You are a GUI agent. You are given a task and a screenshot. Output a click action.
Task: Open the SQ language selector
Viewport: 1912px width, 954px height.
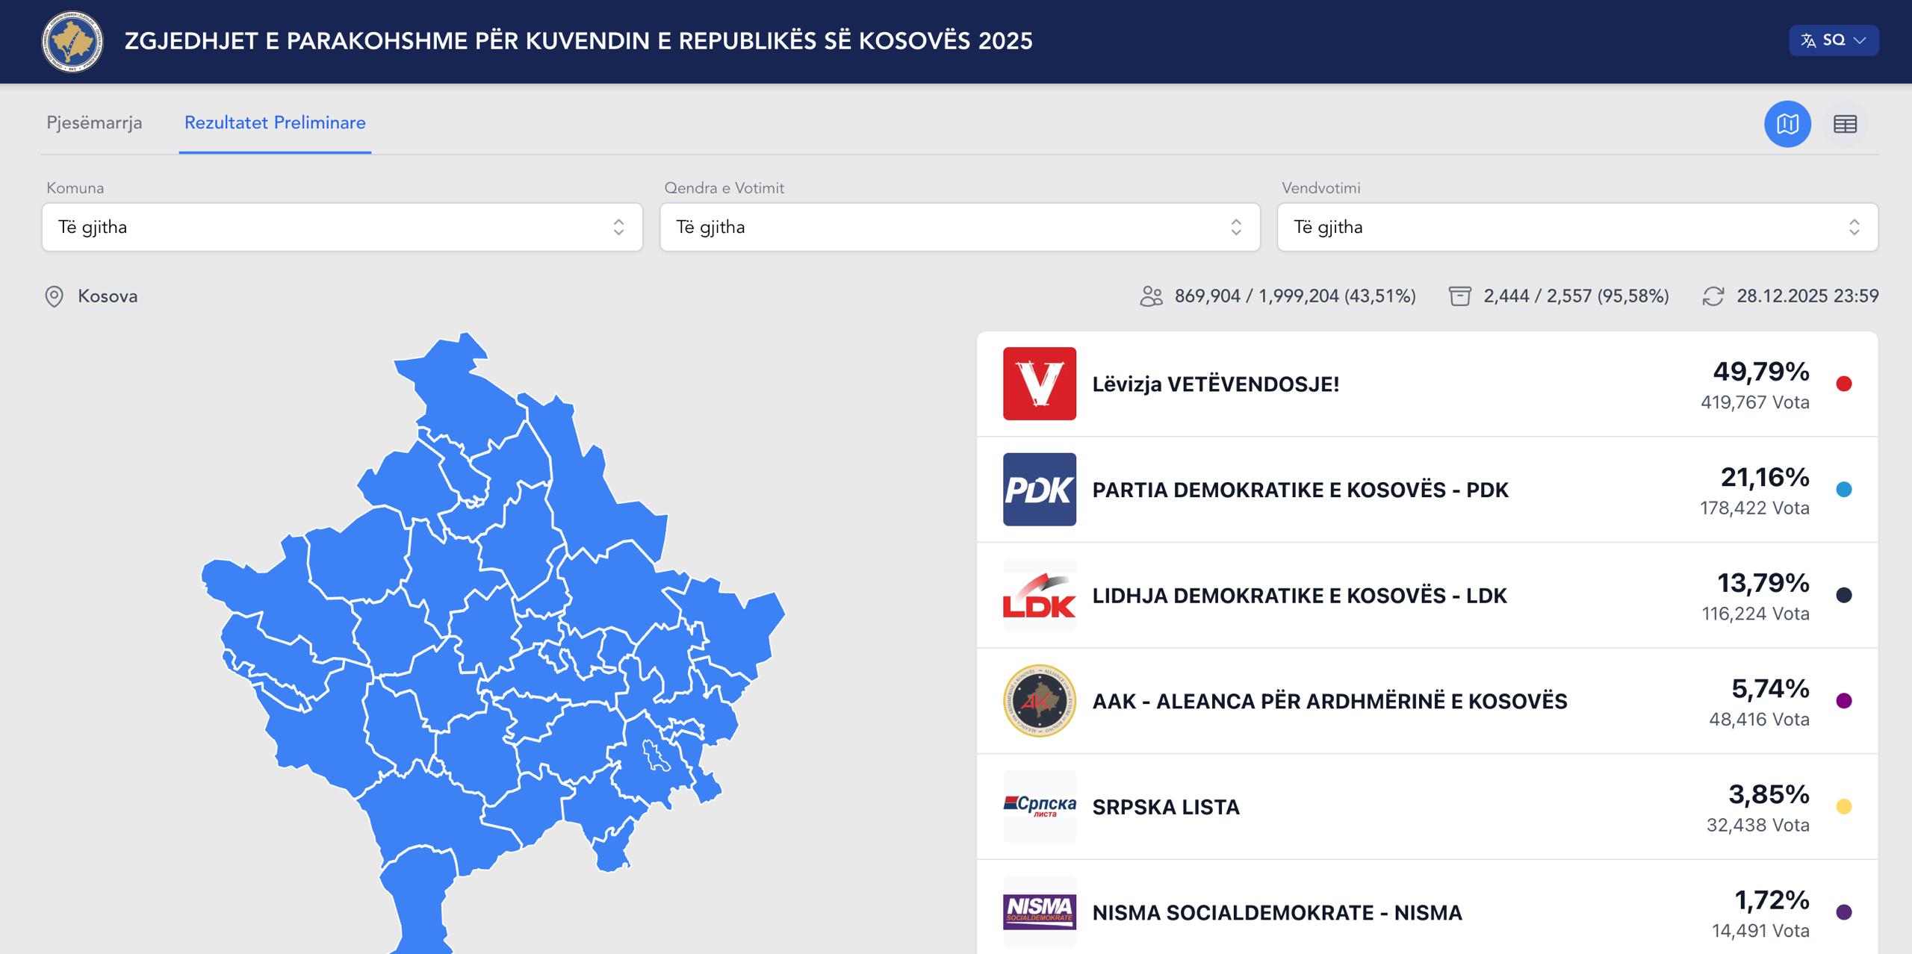pyautogui.click(x=1833, y=40)
